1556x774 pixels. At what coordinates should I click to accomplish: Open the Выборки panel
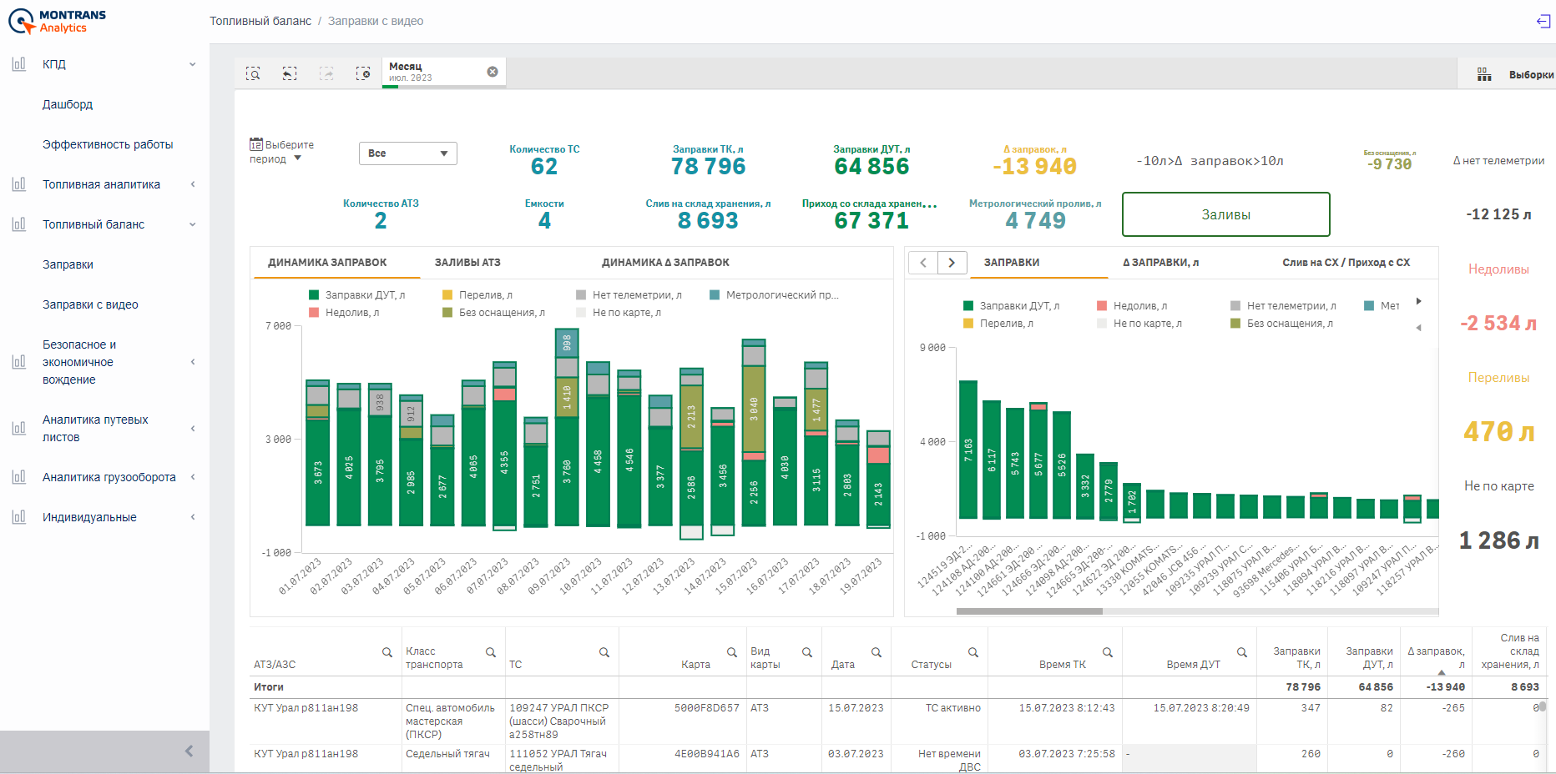(x=1531, y=75)
